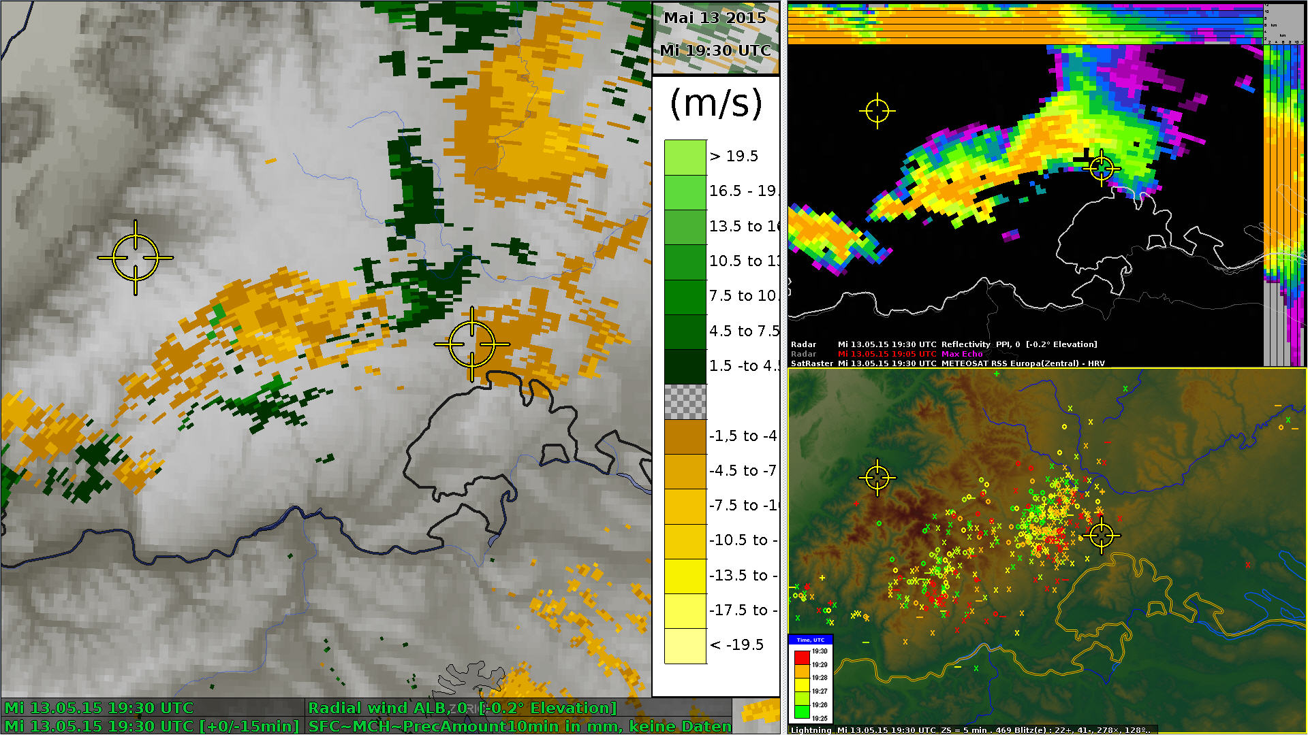Pick the '> 19.5' light green legend swatch
Image resolution: width=1308 pixels, height=735 pixels.
pos(685,157)
